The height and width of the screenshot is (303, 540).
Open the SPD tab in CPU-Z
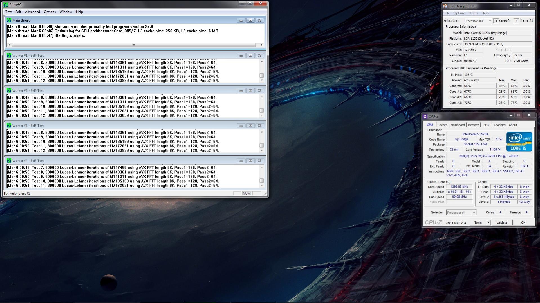tap(486, 125)
